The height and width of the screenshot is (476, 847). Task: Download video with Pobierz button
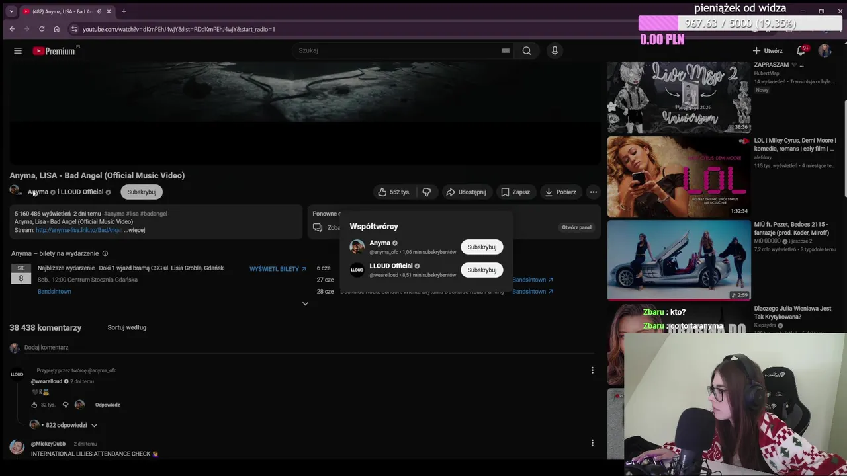point(560,192)
